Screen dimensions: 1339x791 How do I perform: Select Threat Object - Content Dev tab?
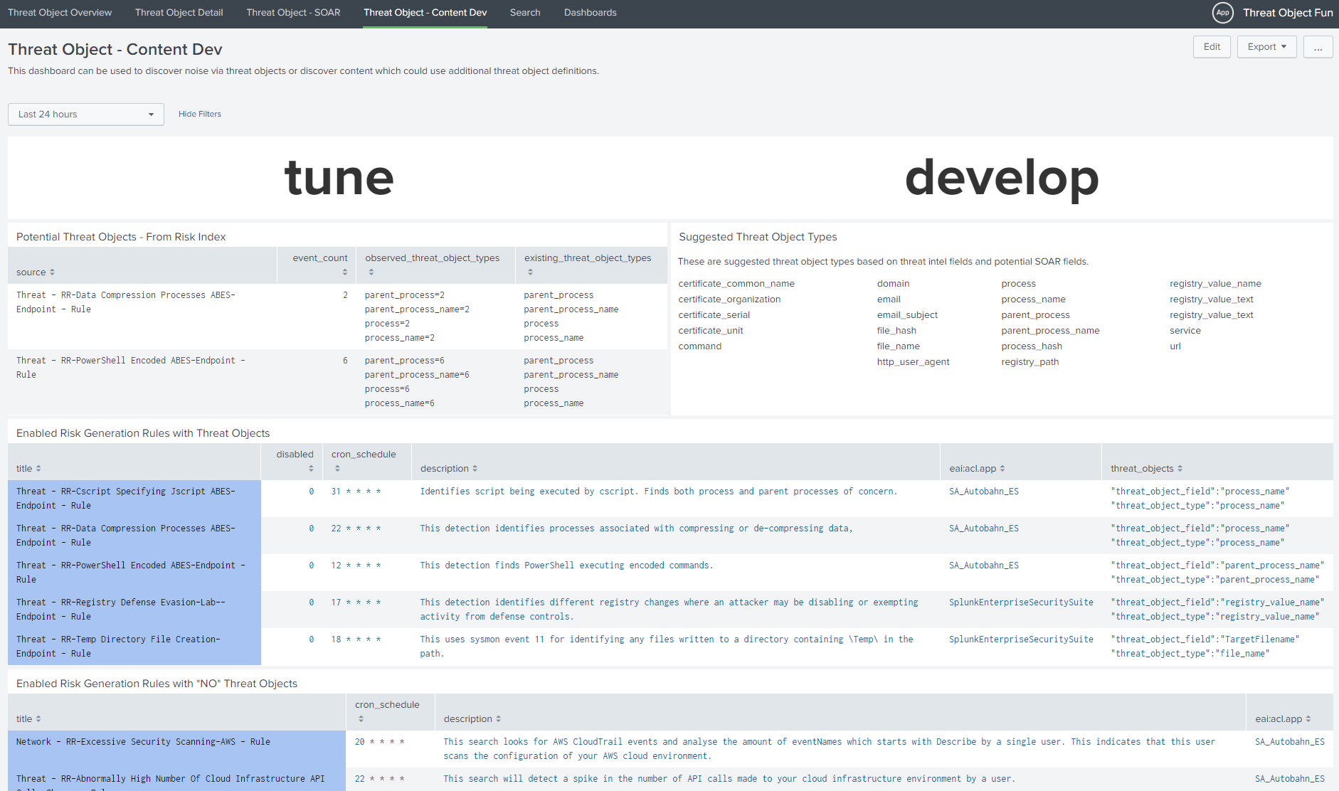425,13
